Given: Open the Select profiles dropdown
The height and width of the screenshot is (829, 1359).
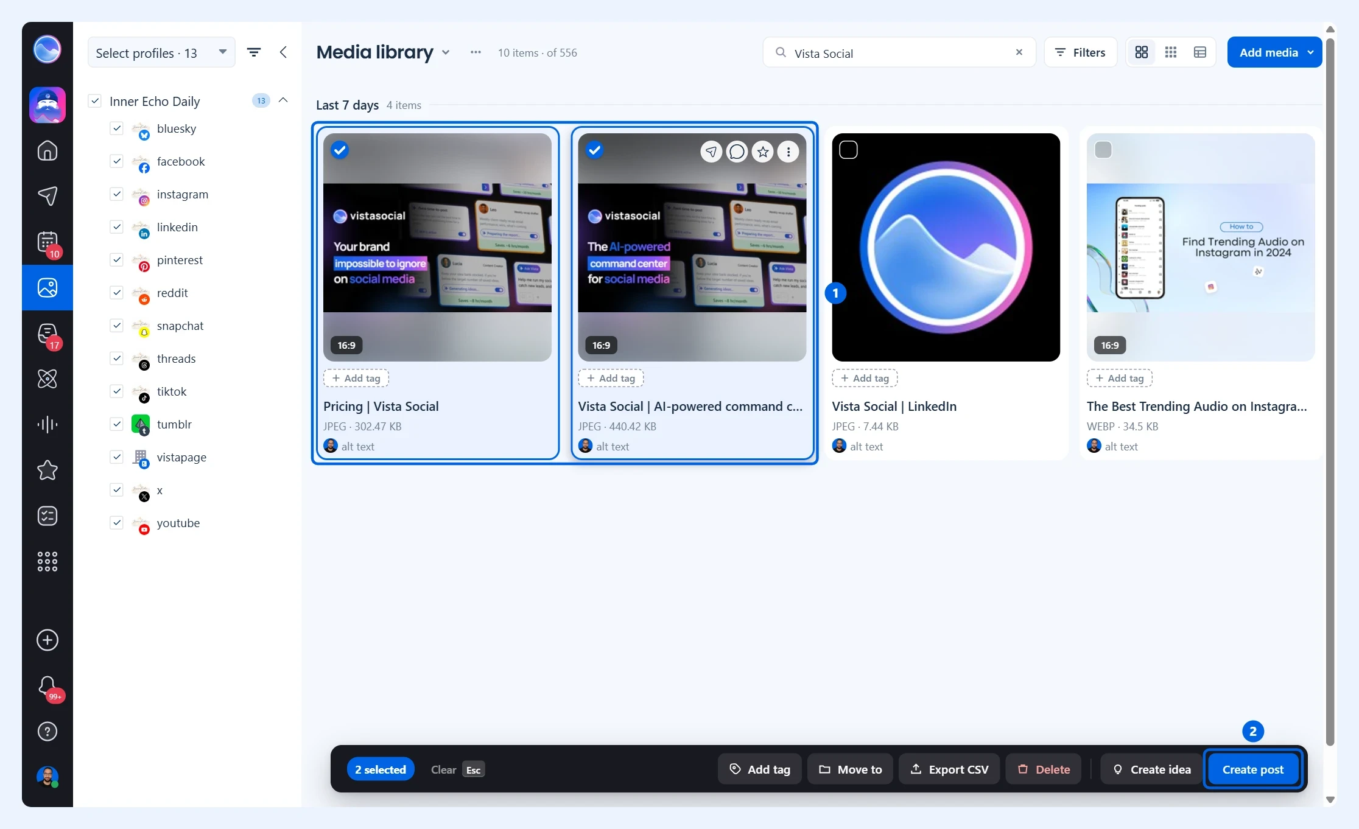Looking at the screenshot, I should point(161,52).
